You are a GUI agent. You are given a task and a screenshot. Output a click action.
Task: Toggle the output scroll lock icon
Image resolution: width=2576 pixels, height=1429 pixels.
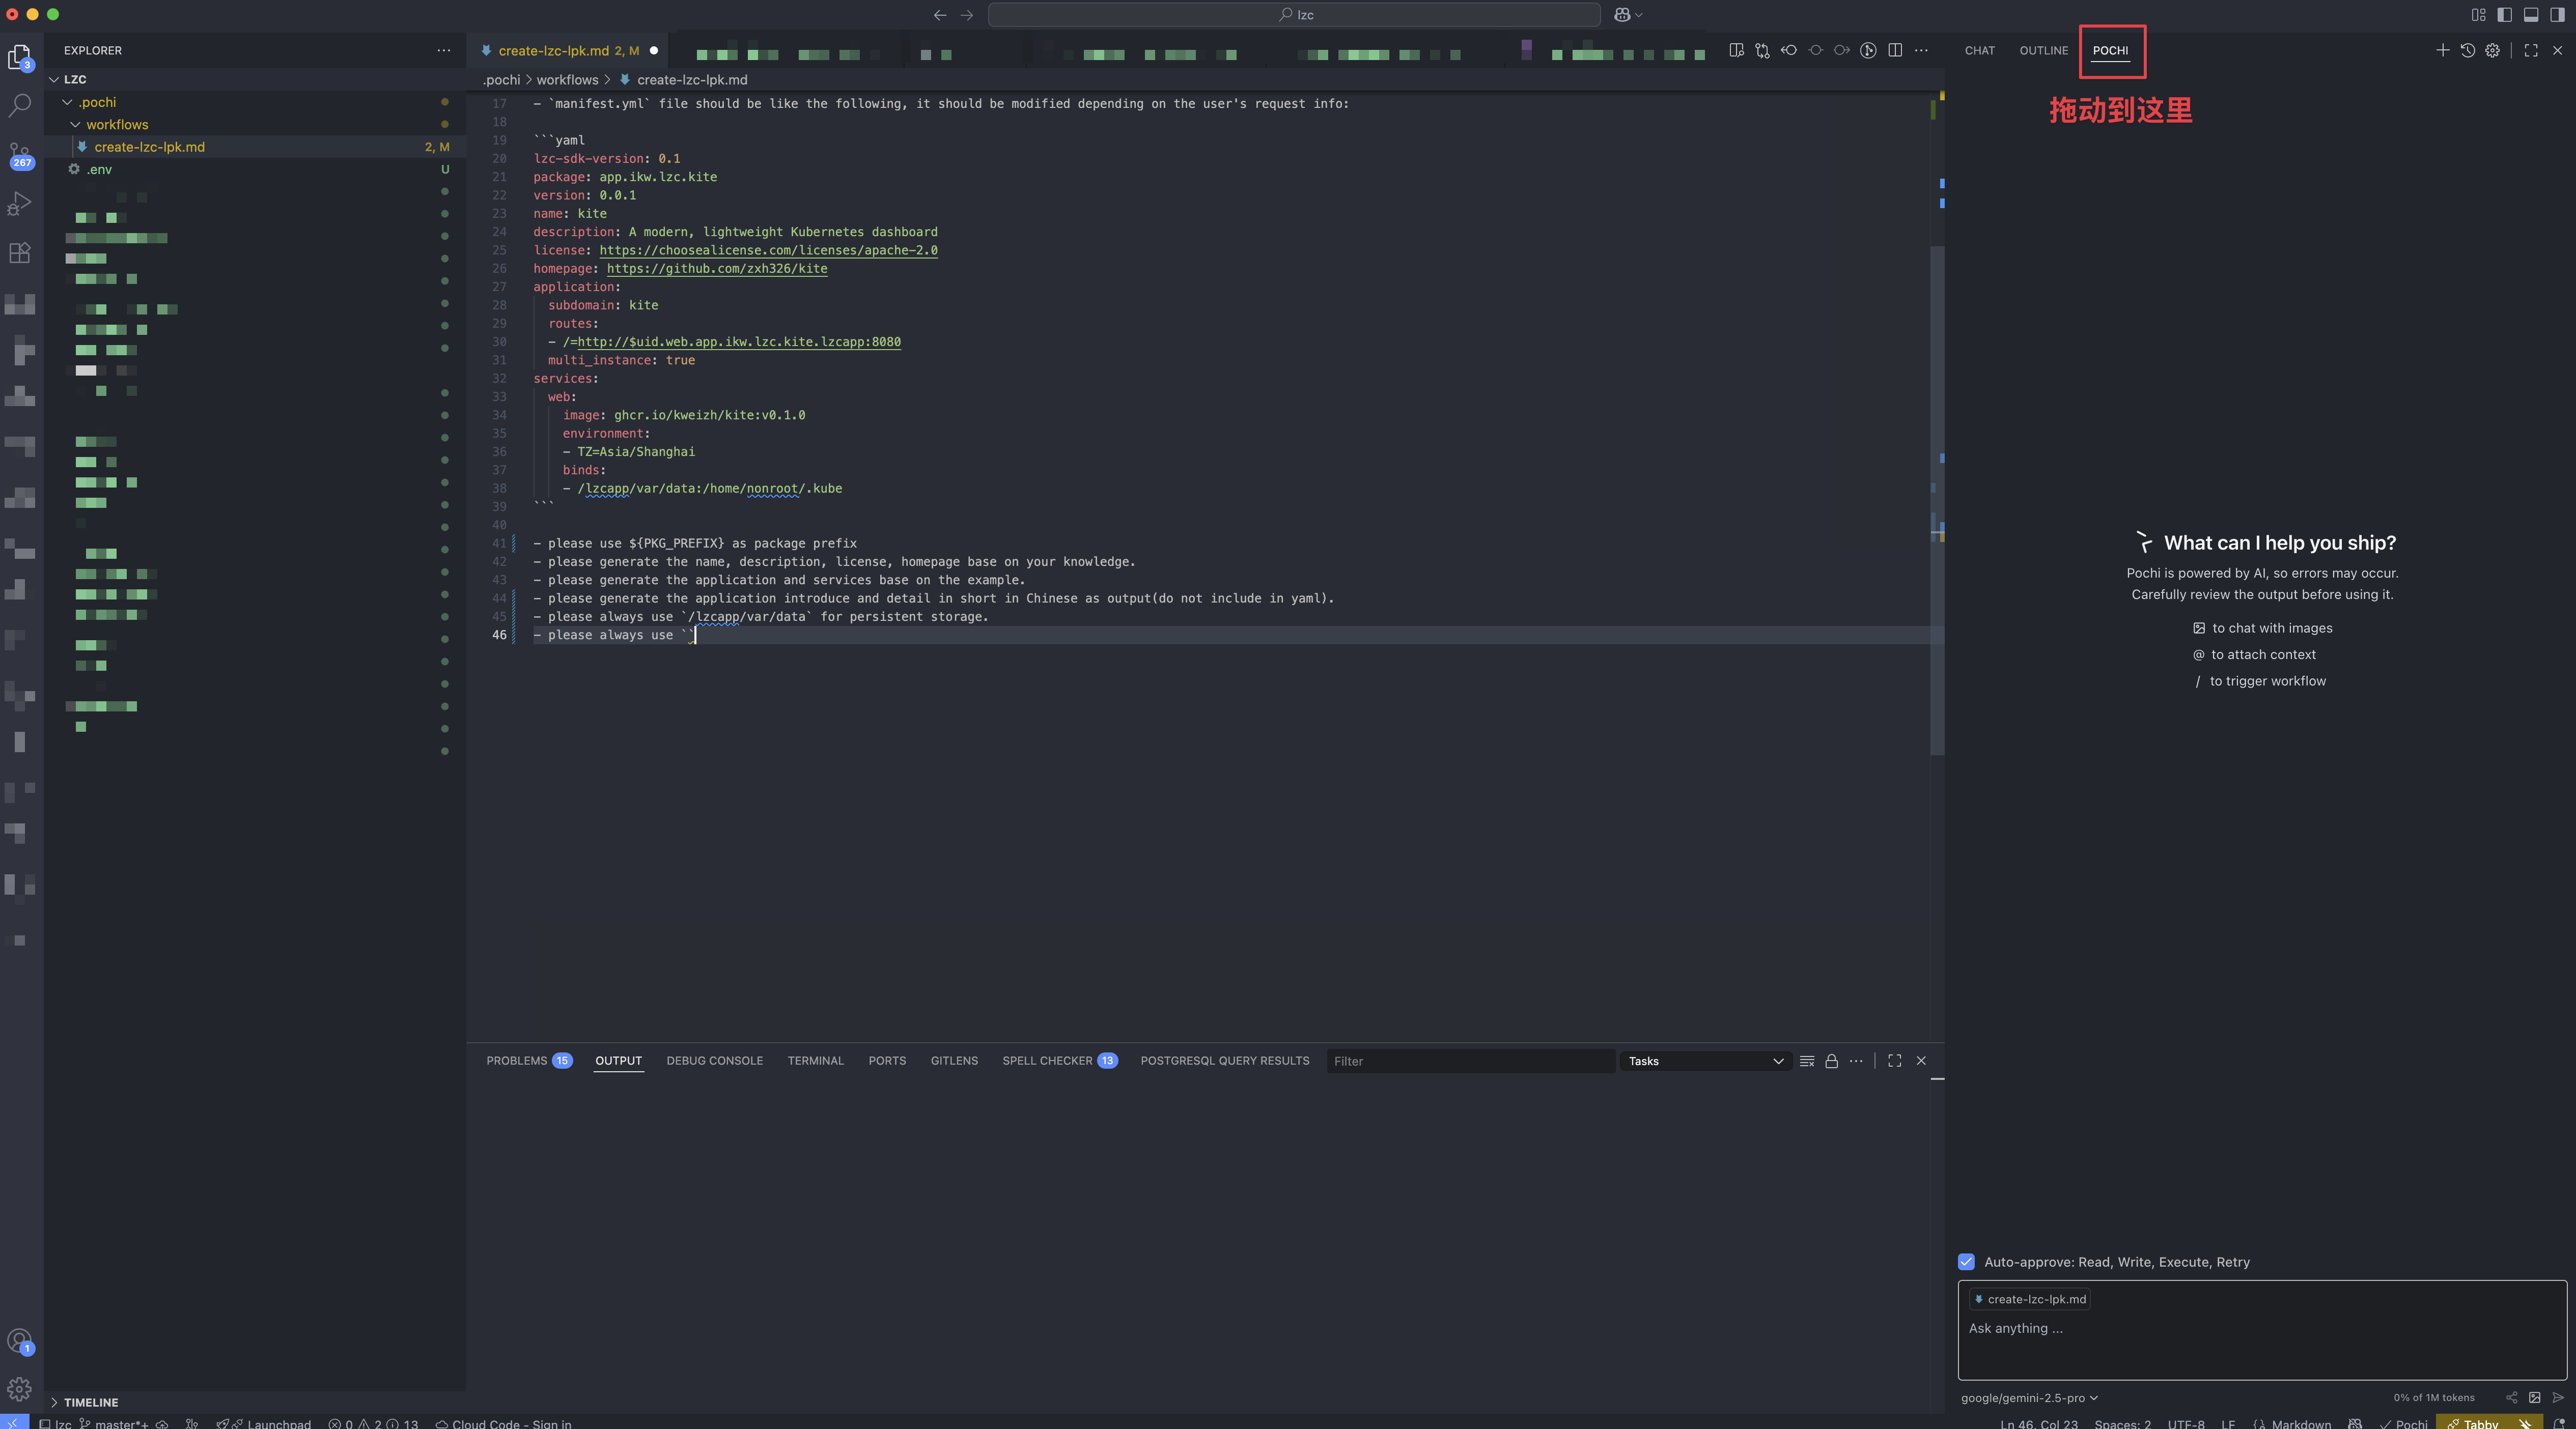click(x=1831, y=1061)
